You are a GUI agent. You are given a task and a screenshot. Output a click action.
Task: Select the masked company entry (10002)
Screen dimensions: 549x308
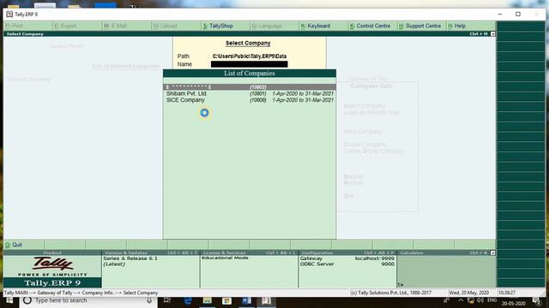pos(250,87)
